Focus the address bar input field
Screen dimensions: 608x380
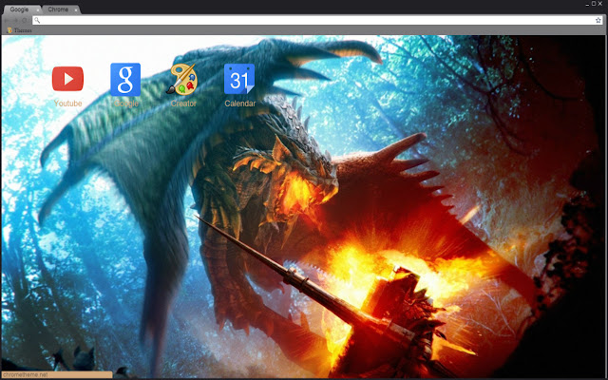point(317,20)
